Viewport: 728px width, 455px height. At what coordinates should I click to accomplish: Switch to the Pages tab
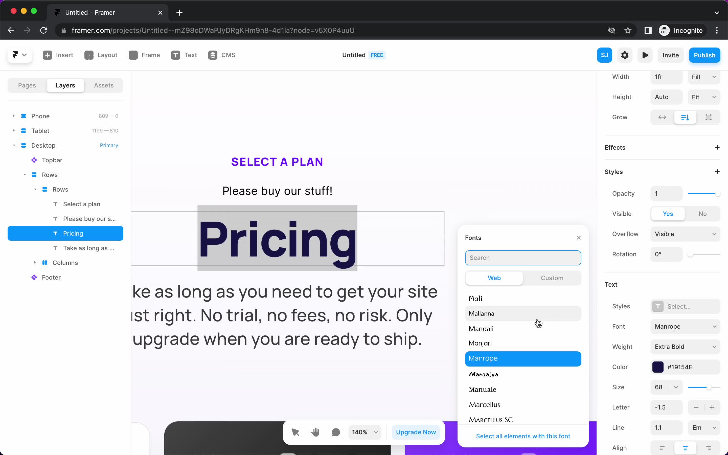[x=27, y=85]
